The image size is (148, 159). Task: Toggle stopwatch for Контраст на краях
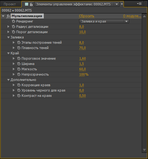(19, 96)
